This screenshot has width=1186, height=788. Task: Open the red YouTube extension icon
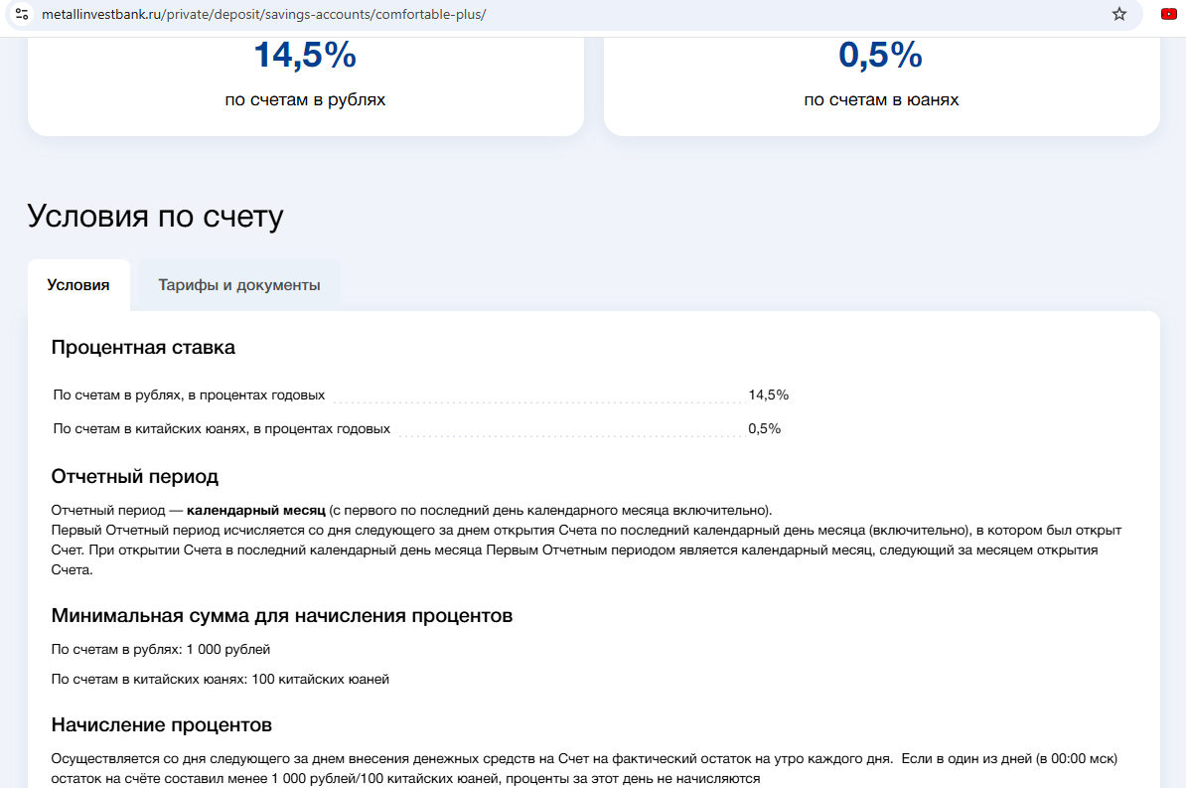click(1168, 14)
